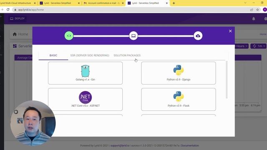267x150 pixels.
Task: Click the share page icon in address bar
Action: (252, 10)
